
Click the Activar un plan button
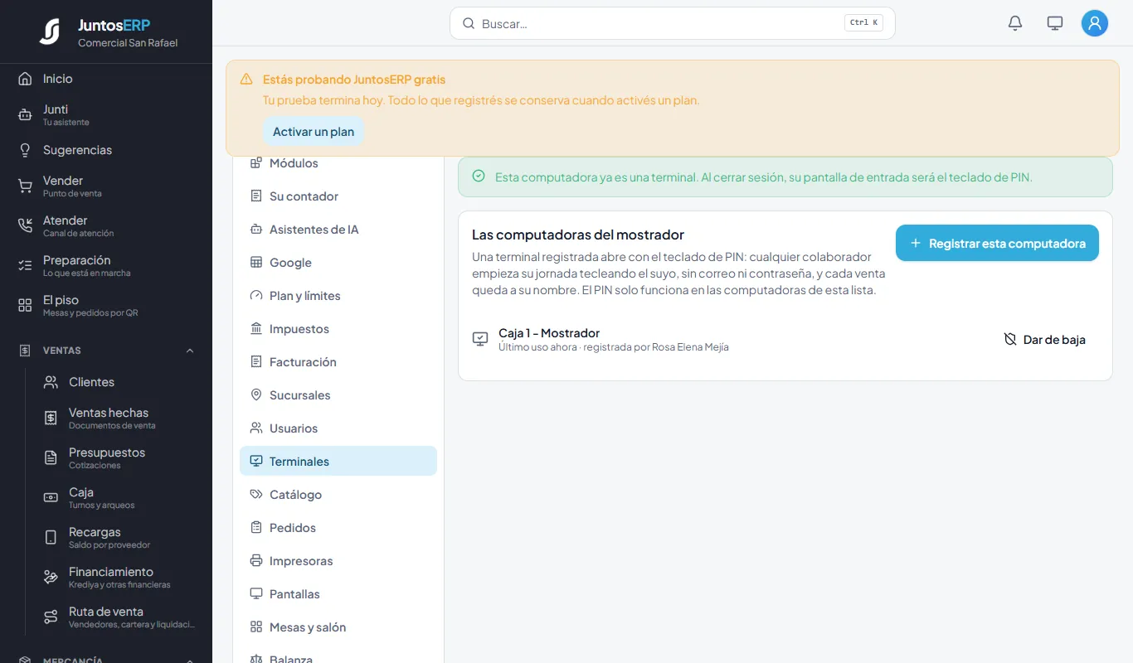(314, 131)
